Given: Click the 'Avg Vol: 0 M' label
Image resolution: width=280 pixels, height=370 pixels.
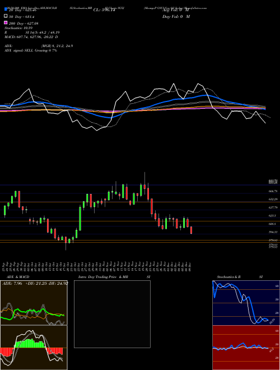Looking at the screenshot, I should pos(176,10).
